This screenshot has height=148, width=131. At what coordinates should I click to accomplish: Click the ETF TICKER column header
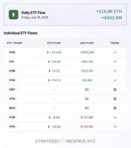pyautogui.click(x=14, y=43)
